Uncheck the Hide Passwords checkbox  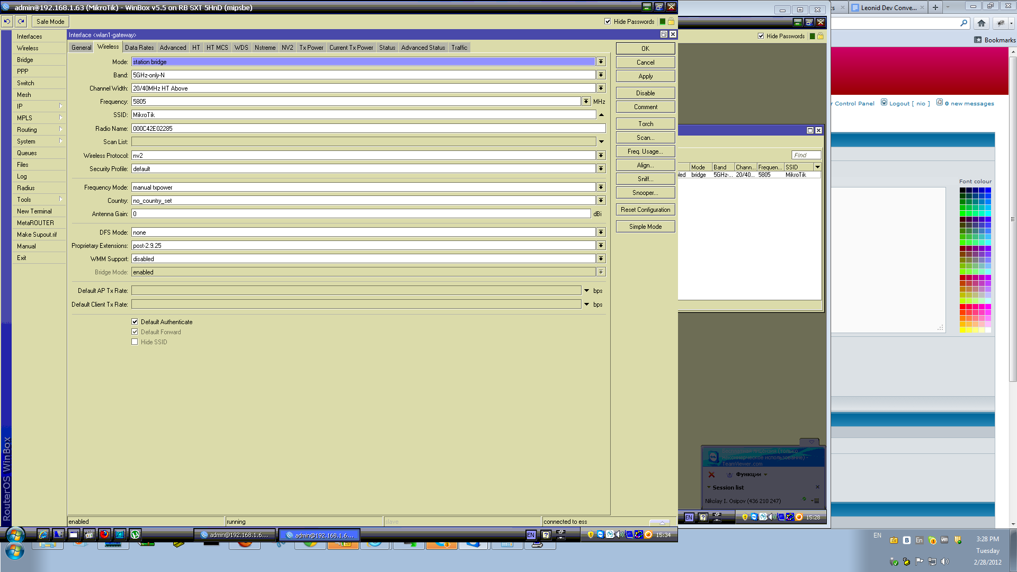(x=608, y=22)
